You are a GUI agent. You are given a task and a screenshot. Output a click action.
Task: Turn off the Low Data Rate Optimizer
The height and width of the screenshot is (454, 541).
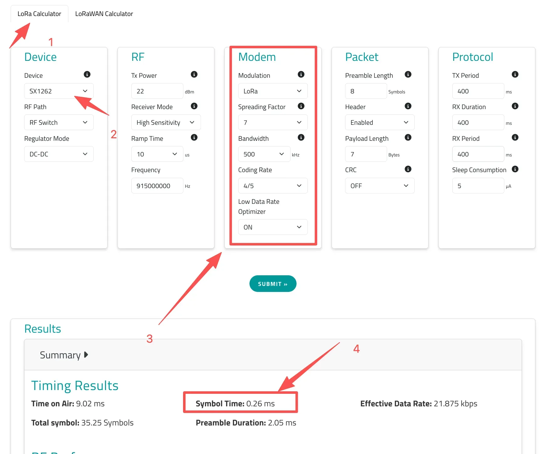(x=272, y=227)
